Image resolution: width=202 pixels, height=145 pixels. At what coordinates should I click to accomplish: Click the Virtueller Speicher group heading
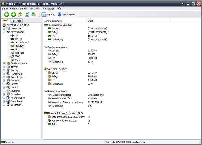tap(57, 69)
